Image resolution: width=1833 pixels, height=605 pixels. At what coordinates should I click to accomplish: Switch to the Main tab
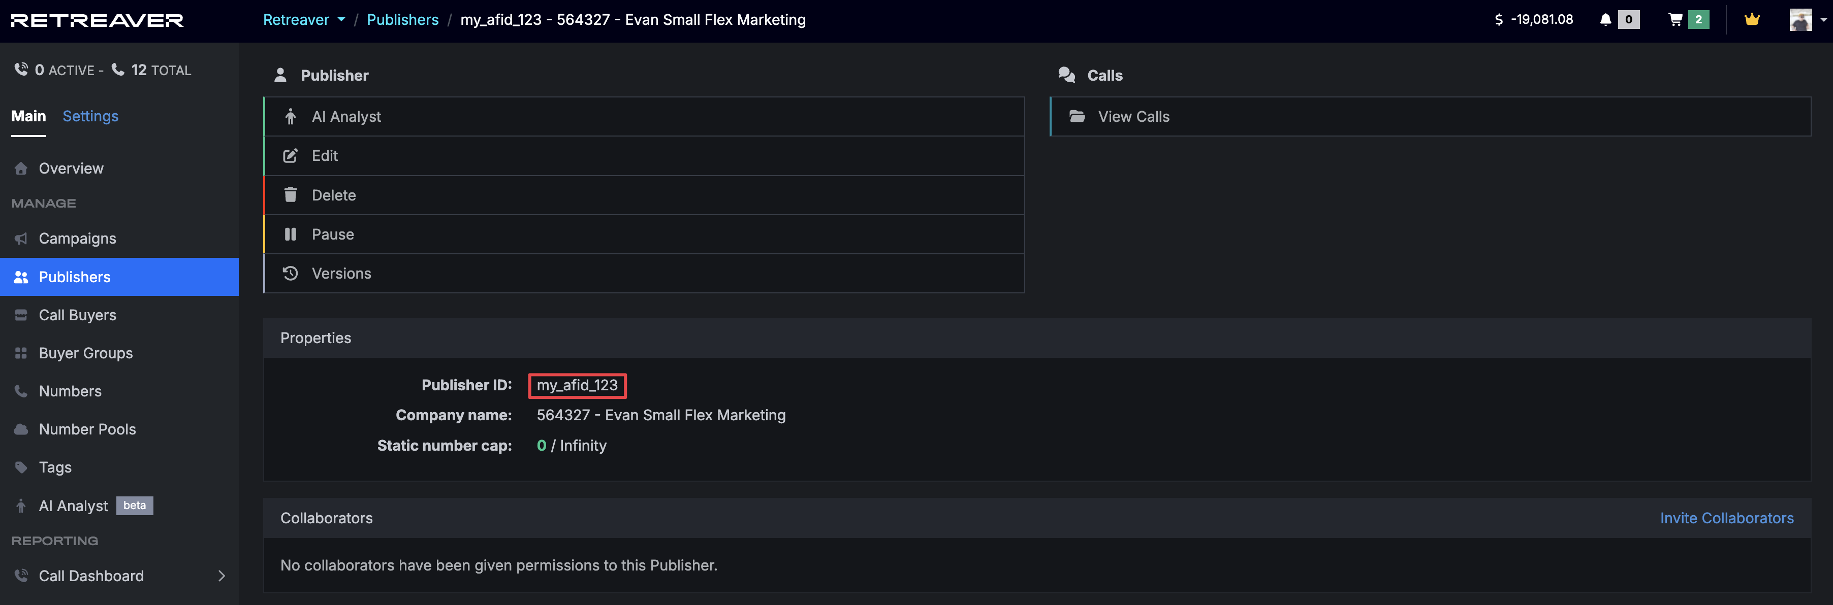pyautogui.click(x=28, y=116)
